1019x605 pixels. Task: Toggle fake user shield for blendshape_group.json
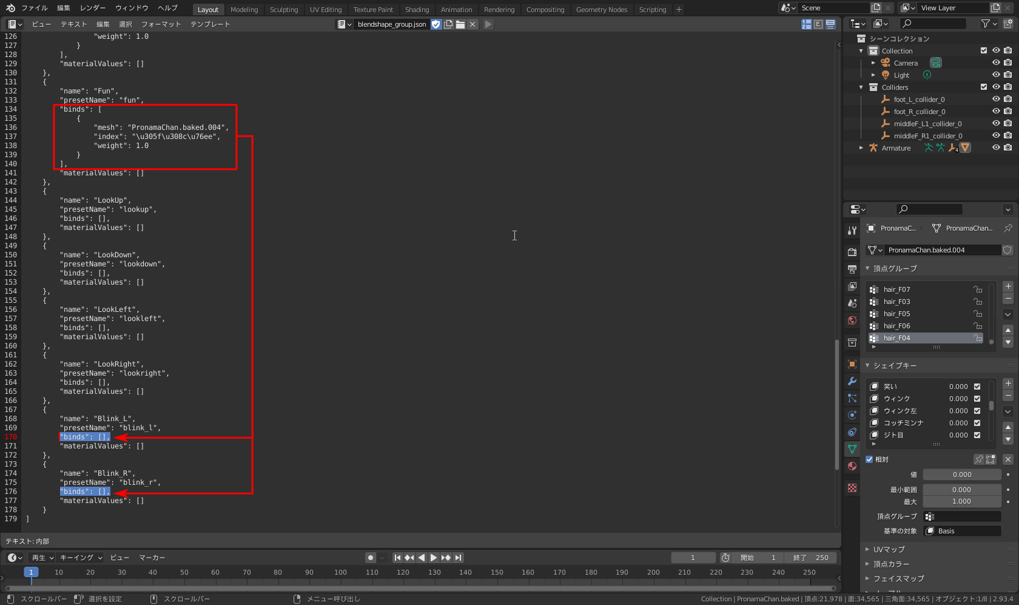(x=436, y=24)
